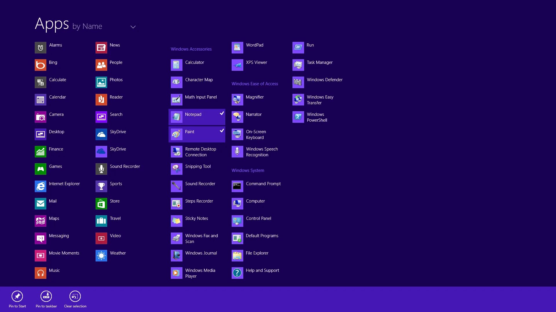Uncheck the selected Notepad tile
Image resolution: width=556 pixels, height=312 pixels.
pyautogui.click(x=197, y=117)
